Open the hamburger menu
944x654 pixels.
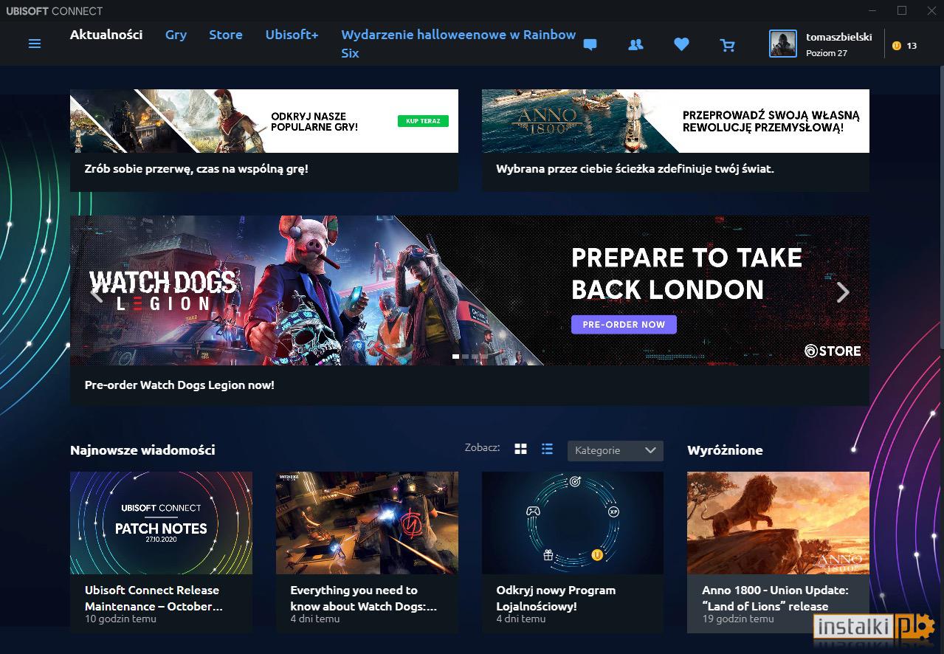(x=35, y=44)
